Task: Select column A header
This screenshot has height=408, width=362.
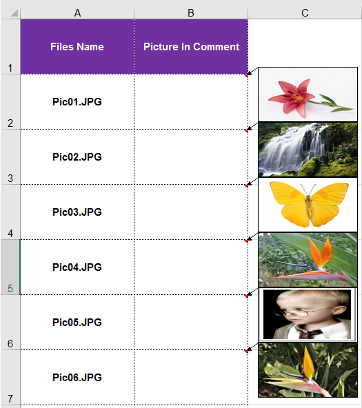Action: 77,12
